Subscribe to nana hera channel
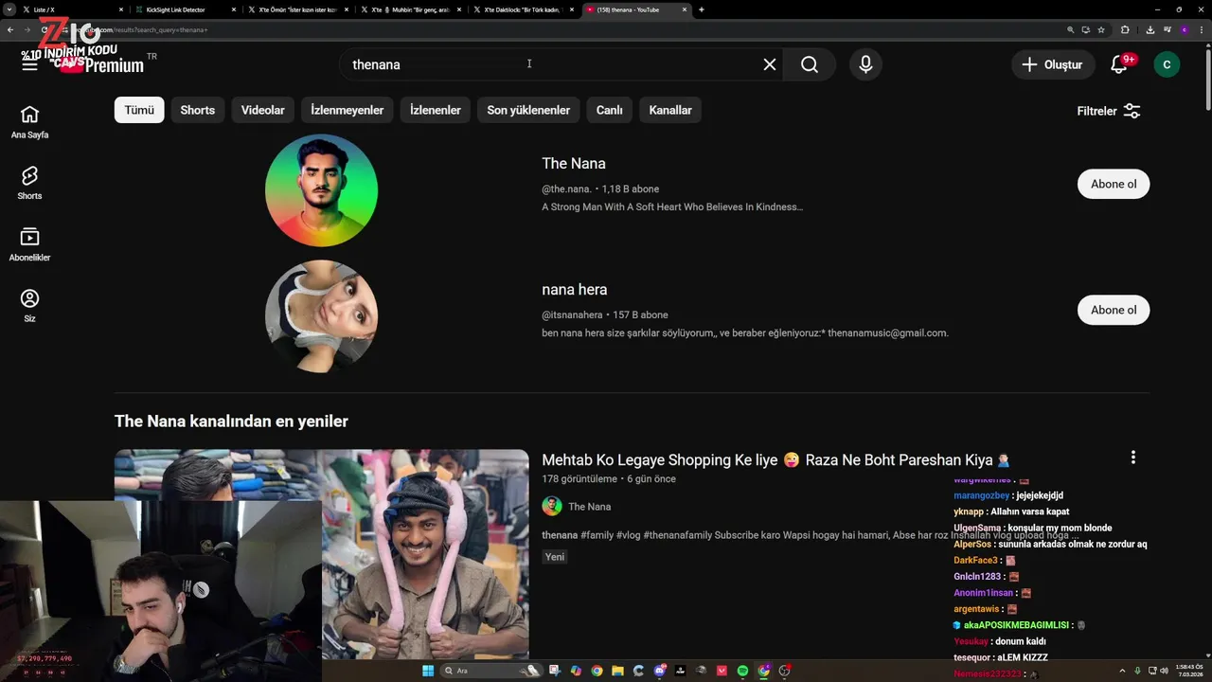Viewport: 1212px width, 682px height. [x=1114, y=310]
